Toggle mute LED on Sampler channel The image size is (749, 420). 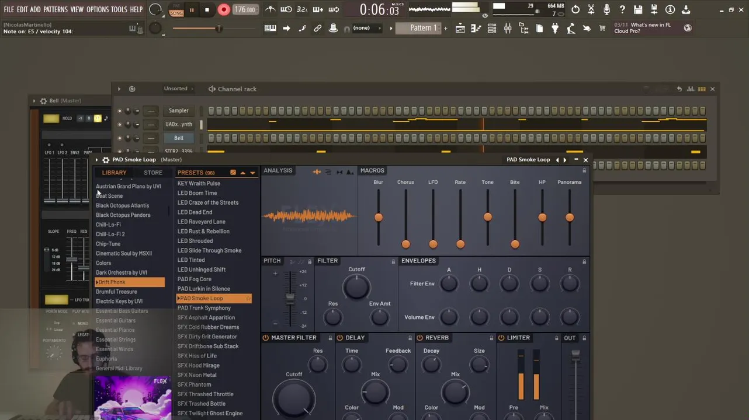[120, 111]
